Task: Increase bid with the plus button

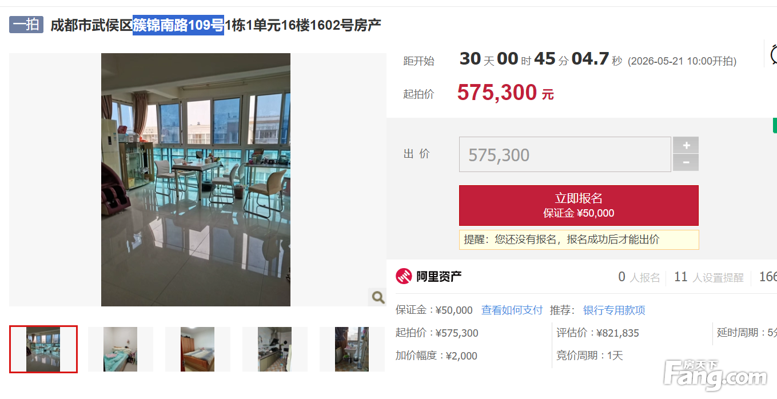Action: [x=686, y=145]
